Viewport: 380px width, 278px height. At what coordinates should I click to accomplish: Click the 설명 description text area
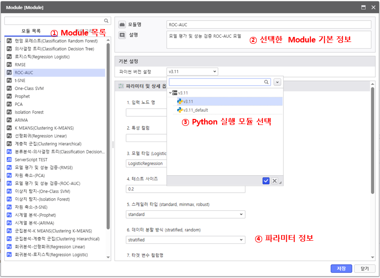tap(269, 40)
